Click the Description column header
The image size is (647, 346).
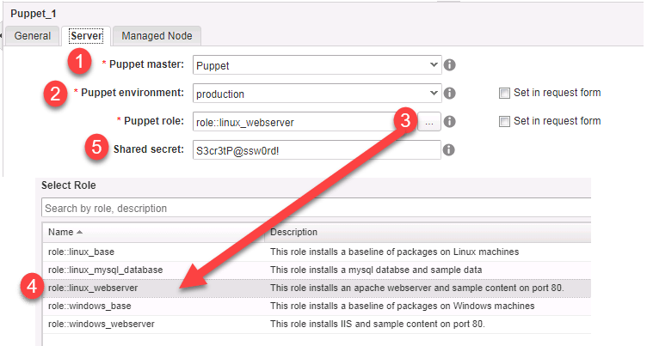294,233
